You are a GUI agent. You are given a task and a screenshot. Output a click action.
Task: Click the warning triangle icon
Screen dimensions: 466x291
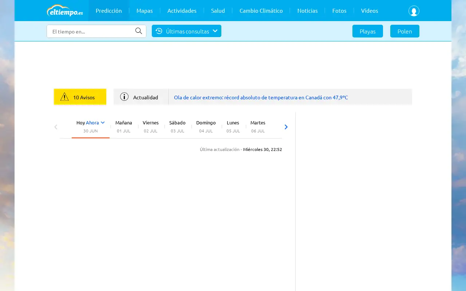click(64, 97)
